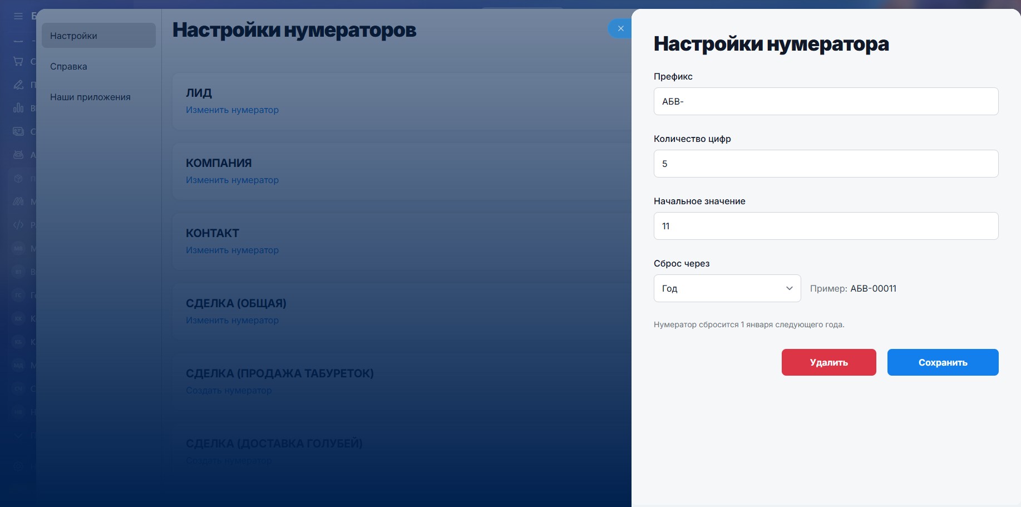
Task: Select the Настройки tab in the side menu
Action: (x=98, y=36)
